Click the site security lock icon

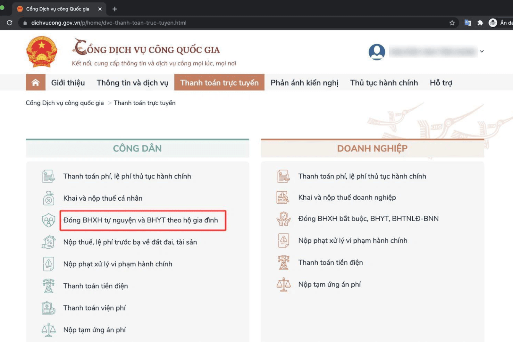click(25, 23)
